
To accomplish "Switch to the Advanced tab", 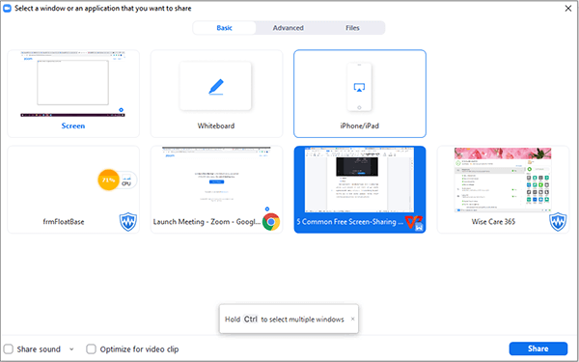I will coord(288,28).
